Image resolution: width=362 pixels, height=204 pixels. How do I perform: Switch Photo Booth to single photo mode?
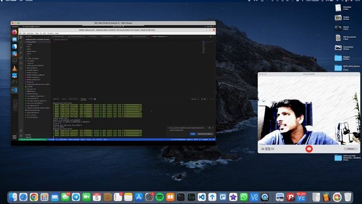click(268, 148)
